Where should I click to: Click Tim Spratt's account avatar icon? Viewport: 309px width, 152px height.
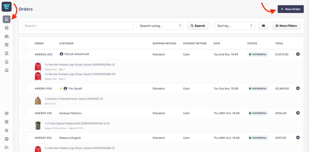pyautogui.click(x=65, y=88)
